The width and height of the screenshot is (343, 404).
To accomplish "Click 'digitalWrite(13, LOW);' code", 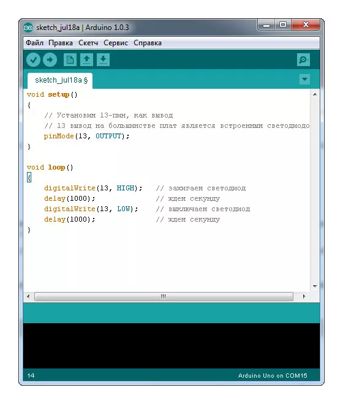I will 91,209.
